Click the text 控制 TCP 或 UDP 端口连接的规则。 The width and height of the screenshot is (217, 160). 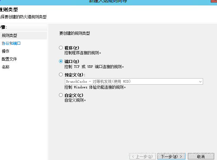94,67
